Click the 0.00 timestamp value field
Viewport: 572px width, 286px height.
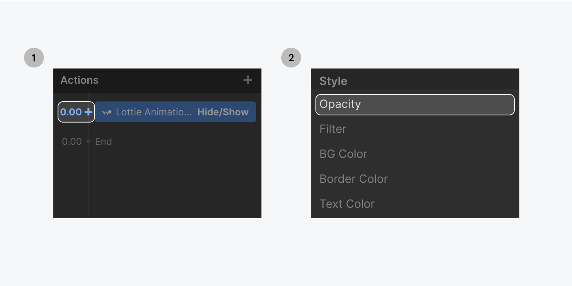click(70, 112)
